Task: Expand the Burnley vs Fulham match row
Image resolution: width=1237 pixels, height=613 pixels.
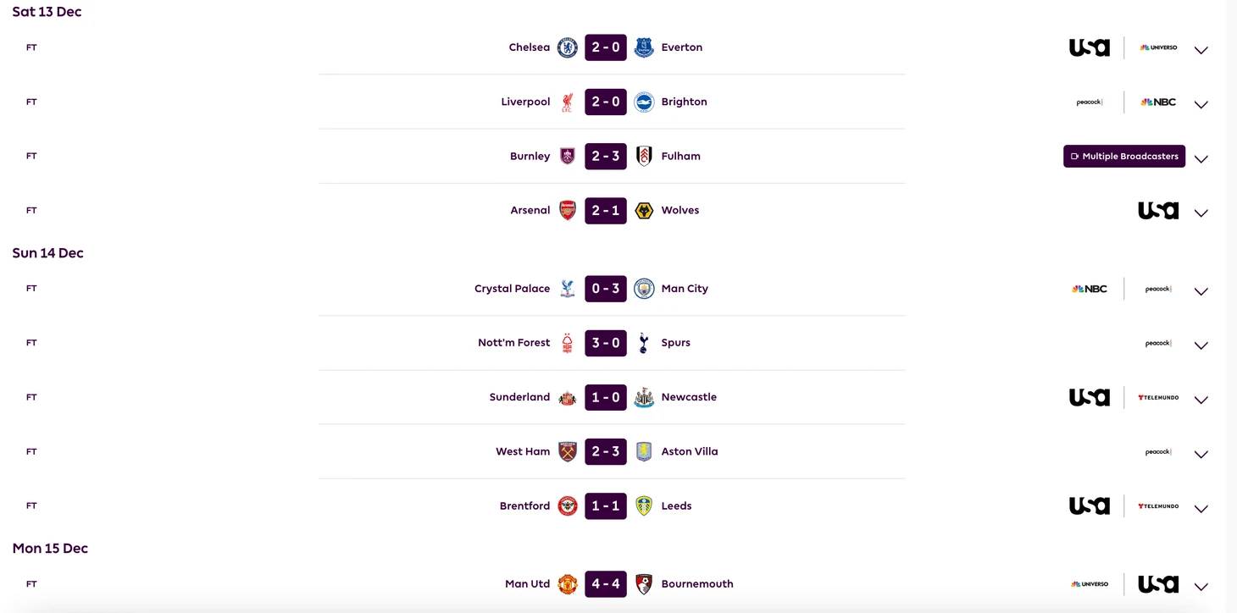Action: click(1201, 158)
